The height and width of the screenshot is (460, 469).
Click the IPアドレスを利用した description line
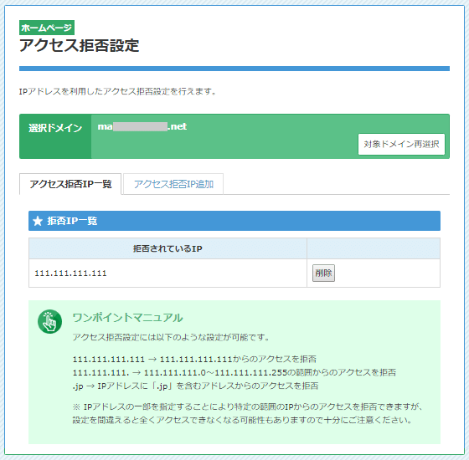[x=118, y=91]
